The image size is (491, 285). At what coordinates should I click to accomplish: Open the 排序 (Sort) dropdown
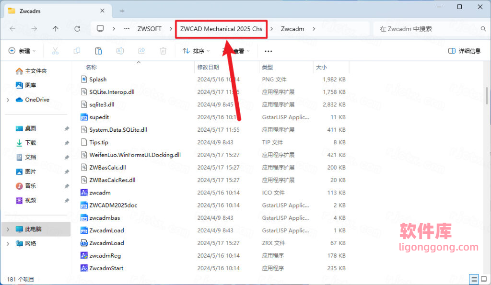(x=196, y=51)
